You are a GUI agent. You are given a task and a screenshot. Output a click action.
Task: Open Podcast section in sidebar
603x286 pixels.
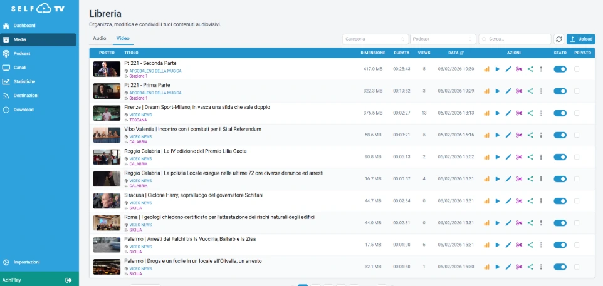22,53
